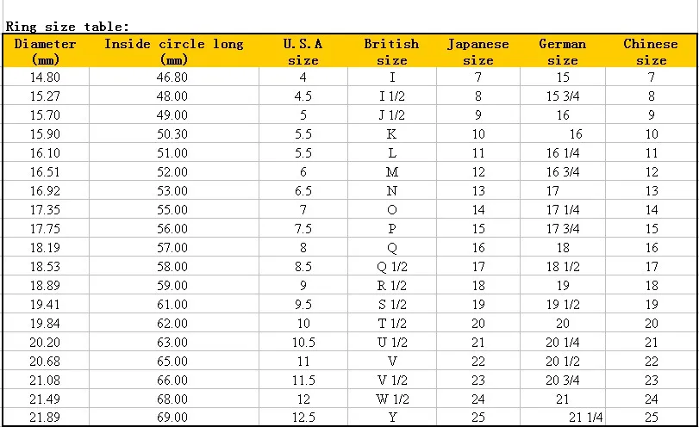Image resolution: width=699 pixels, height=427 pixels.
Task: Click the cell showing 46.80
Action: coord(172,77)
